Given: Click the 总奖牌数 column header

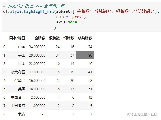Looking at the screenshot, I should 85,38.
